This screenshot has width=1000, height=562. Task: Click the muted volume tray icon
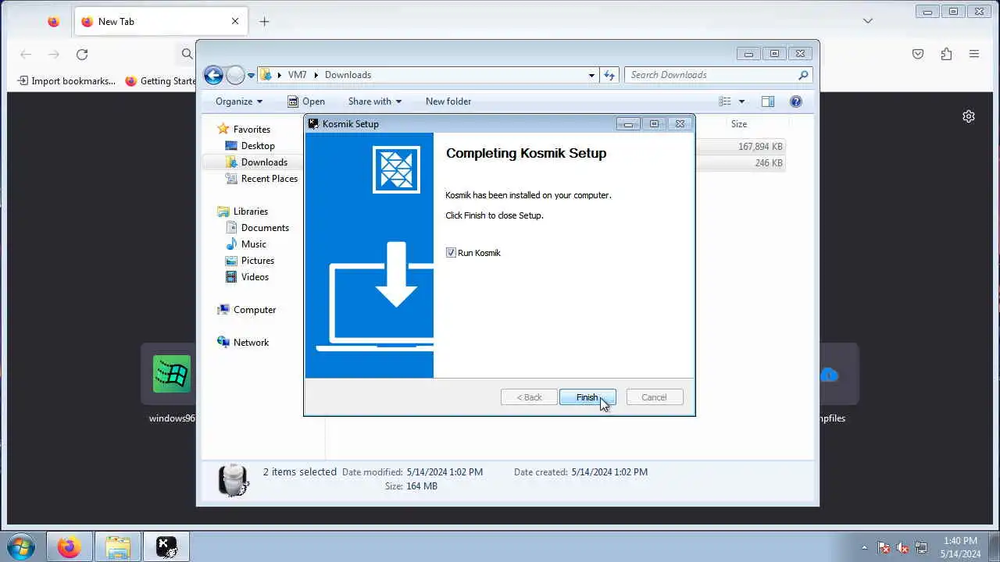coord(902,547)
